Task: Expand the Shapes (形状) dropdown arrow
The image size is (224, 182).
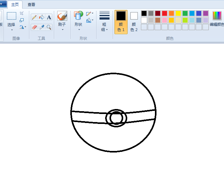Action: pyautogui.click(x=79, y=30)
